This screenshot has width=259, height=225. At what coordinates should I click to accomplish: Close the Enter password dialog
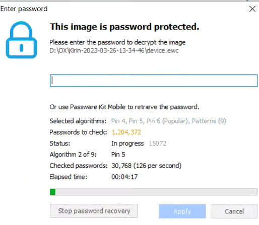pyautogui.click(x=252, y=9)
